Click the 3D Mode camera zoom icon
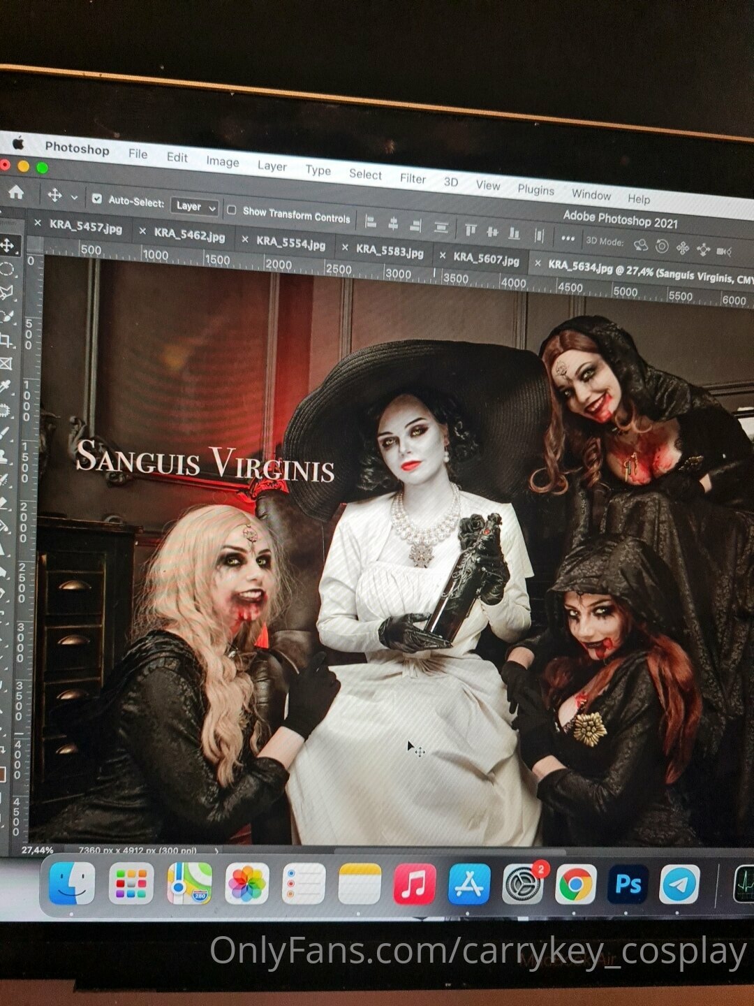The height and width of the screenshot is (1006, 754). click(725, 251)
